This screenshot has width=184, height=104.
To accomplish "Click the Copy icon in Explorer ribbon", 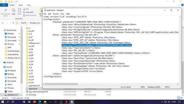I will coord(14,12).
